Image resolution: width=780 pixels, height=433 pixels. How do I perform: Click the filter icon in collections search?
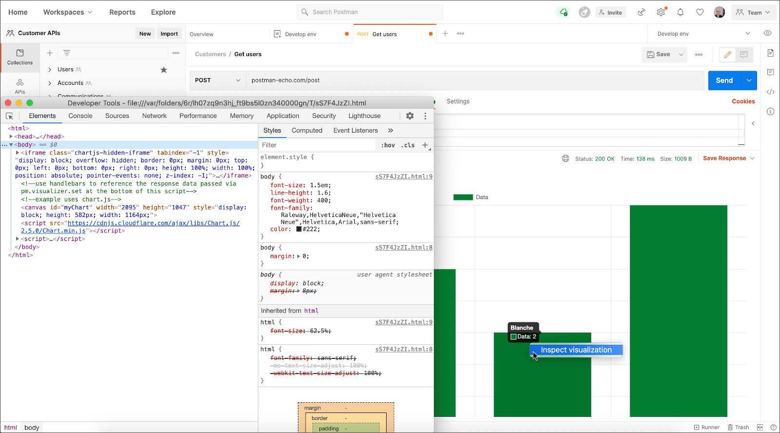(67, 53)
